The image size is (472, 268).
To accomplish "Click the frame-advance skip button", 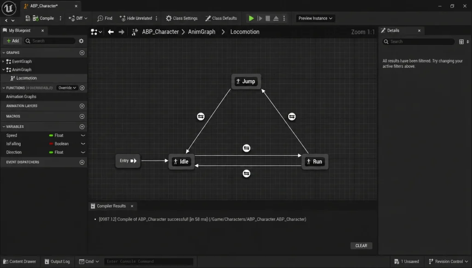I will (x=260, y=18).
